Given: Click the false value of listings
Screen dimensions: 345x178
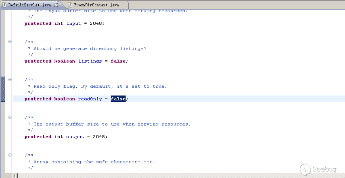Looking at the screenshot, I should (118, 61).
